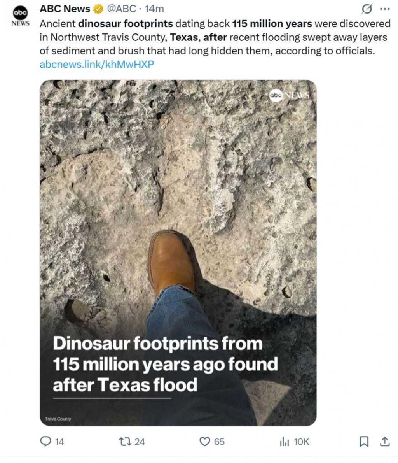Click bolded 'dinosaur footprints' in post text

pos(125,24)
